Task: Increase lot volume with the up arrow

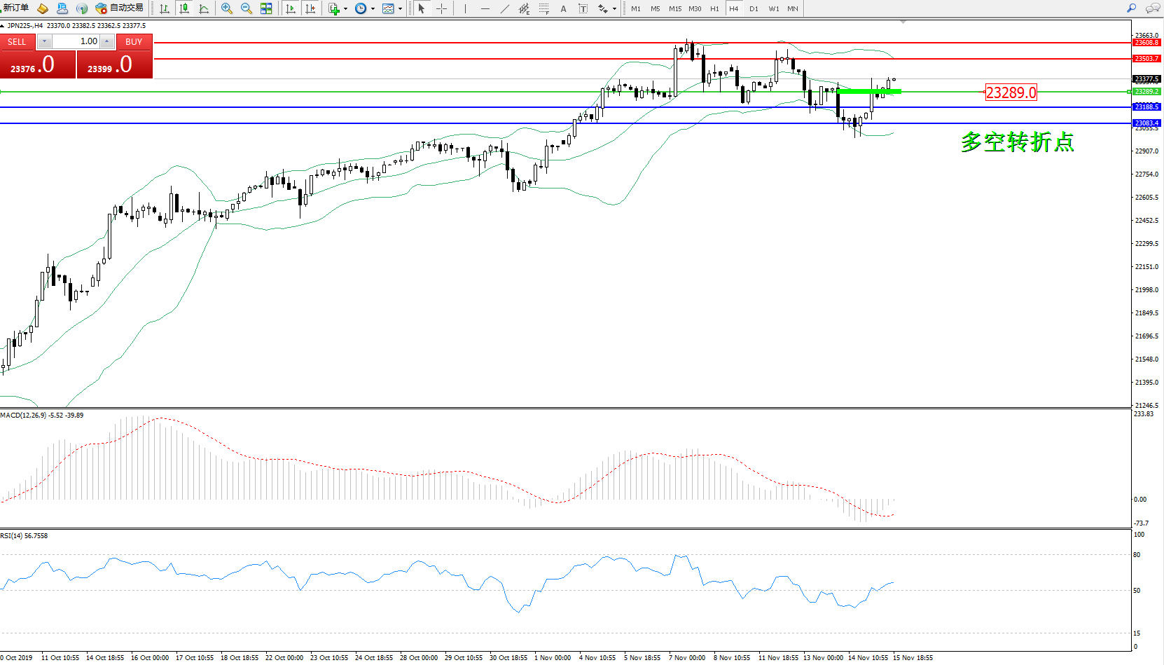Action: coord(106,41)
